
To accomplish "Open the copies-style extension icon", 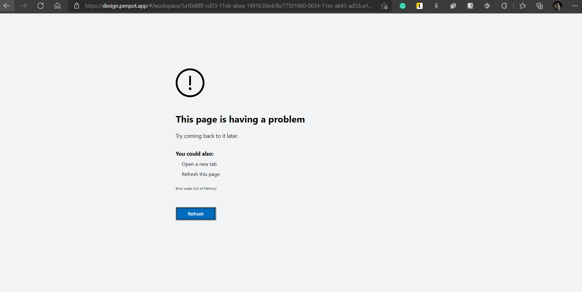I will pyautogui.click(x=453, y=6).
